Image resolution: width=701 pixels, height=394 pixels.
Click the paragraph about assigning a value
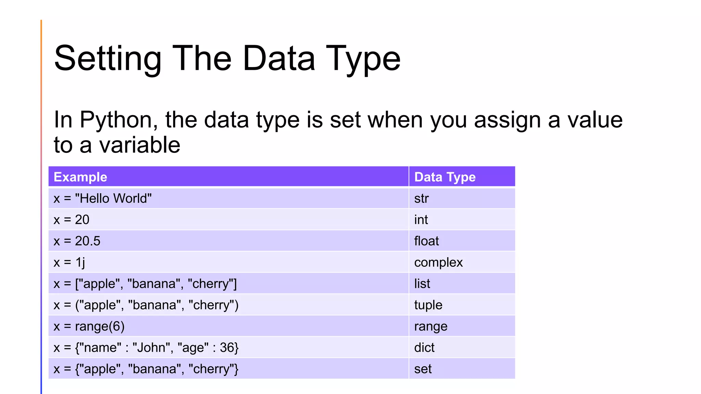click(x=338, y=132)
